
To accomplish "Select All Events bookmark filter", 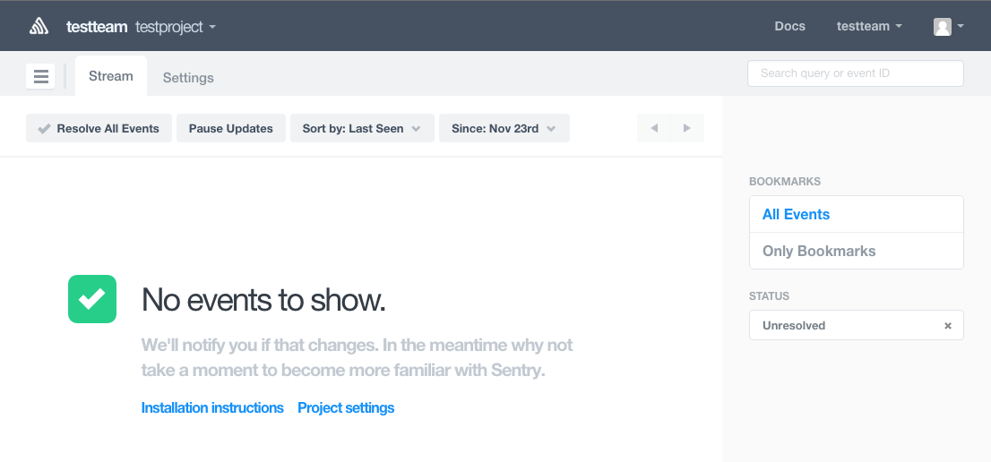I will pos(857,215).
